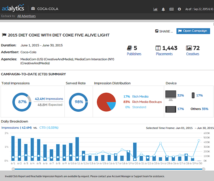
Task: Click the Publishers book icon
Action: click(x=129, y=48)
